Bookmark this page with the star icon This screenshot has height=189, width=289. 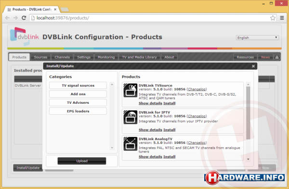tap(273, 18)
